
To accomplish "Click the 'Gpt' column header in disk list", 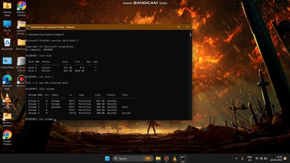I will click(96, 62).
